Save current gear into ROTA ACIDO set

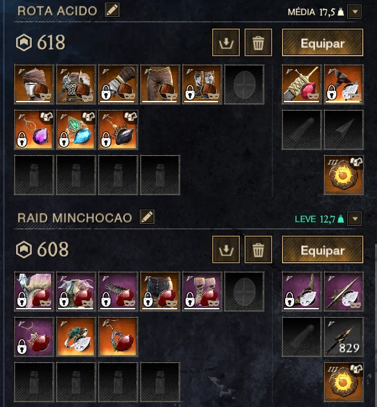coord(226,43)
